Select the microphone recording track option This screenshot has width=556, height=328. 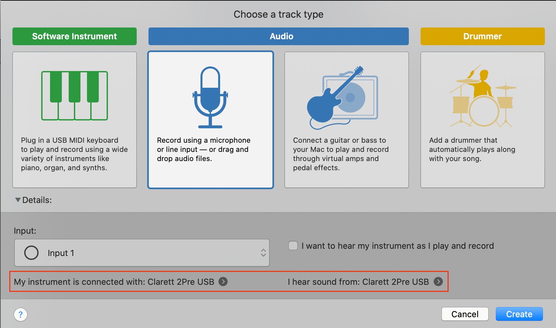pos(210,119)
